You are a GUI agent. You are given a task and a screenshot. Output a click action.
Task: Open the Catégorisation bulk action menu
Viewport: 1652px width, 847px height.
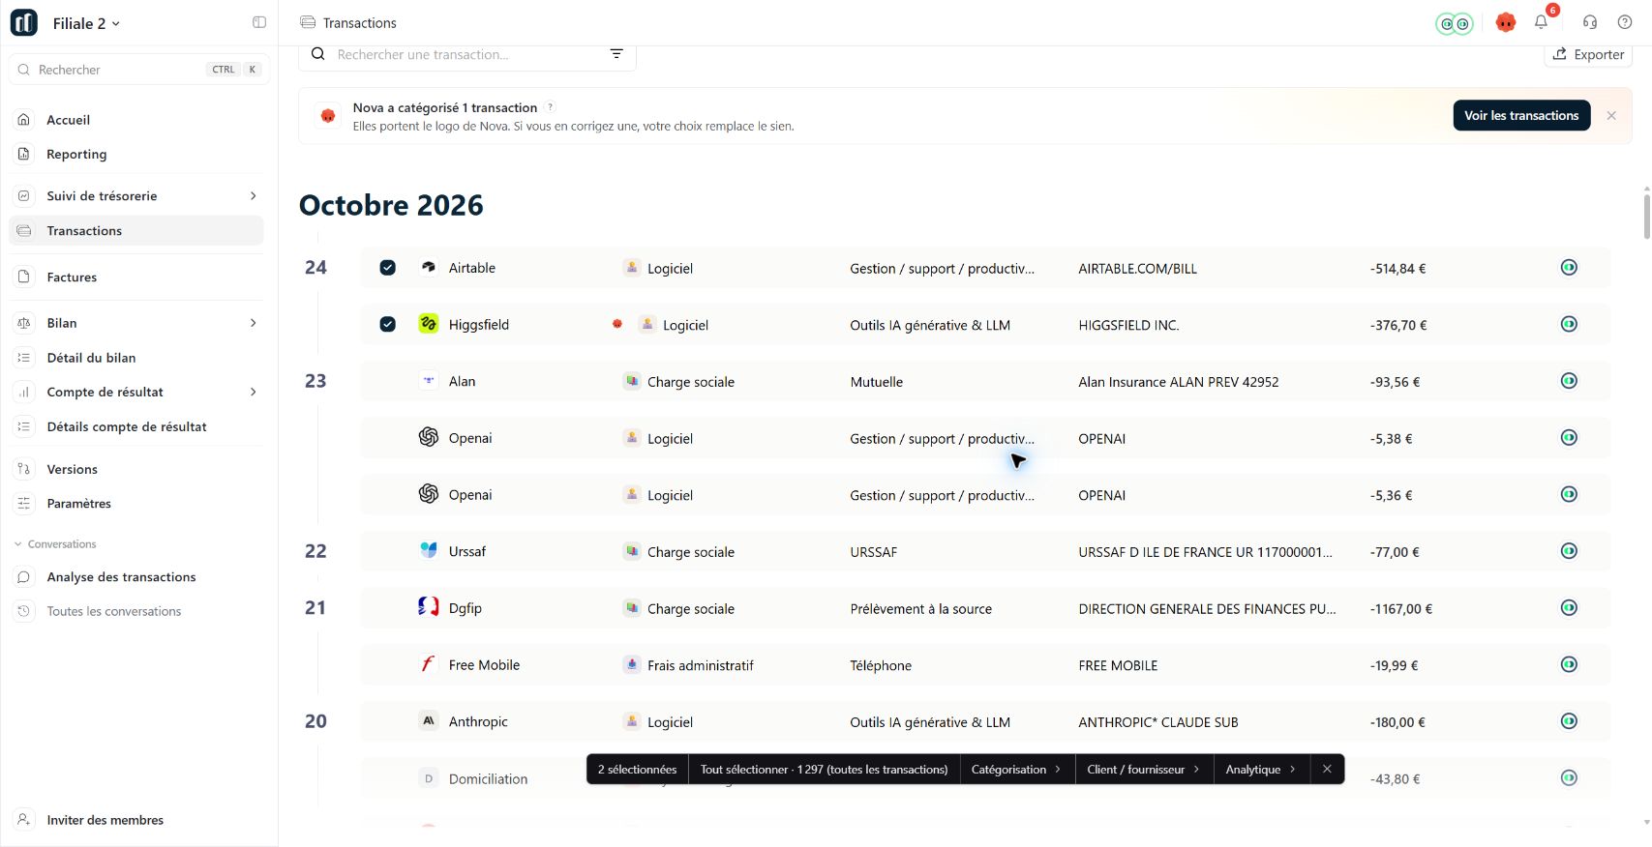pyautogui.click(x=1016, y=770)
